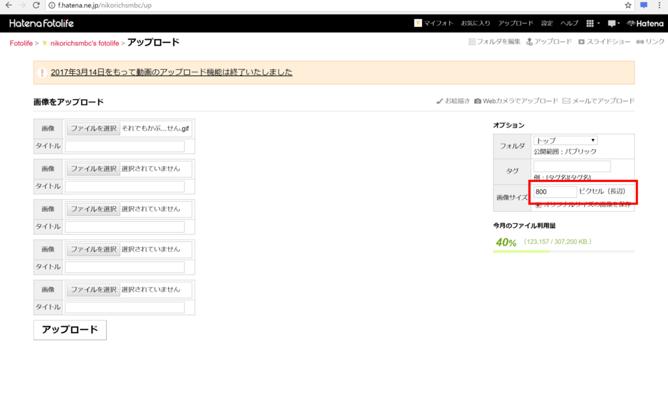Click the fifth タイトル input field

(x=125, y=307)
